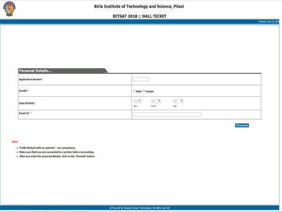Screen dimensions: 282x212
Task: Click the BITSAT 2018 Hall Ticket heading
Action: pos(141,16)
